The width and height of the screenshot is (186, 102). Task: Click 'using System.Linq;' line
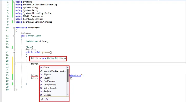pyautogui.click(x=27, y=7)
